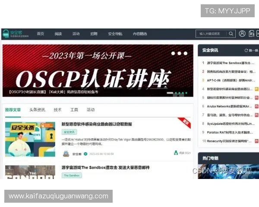The height and width of the screenshot is (207, 259).
Task: Select the first banner carousel indicator
Action: [x=170, y=93]
